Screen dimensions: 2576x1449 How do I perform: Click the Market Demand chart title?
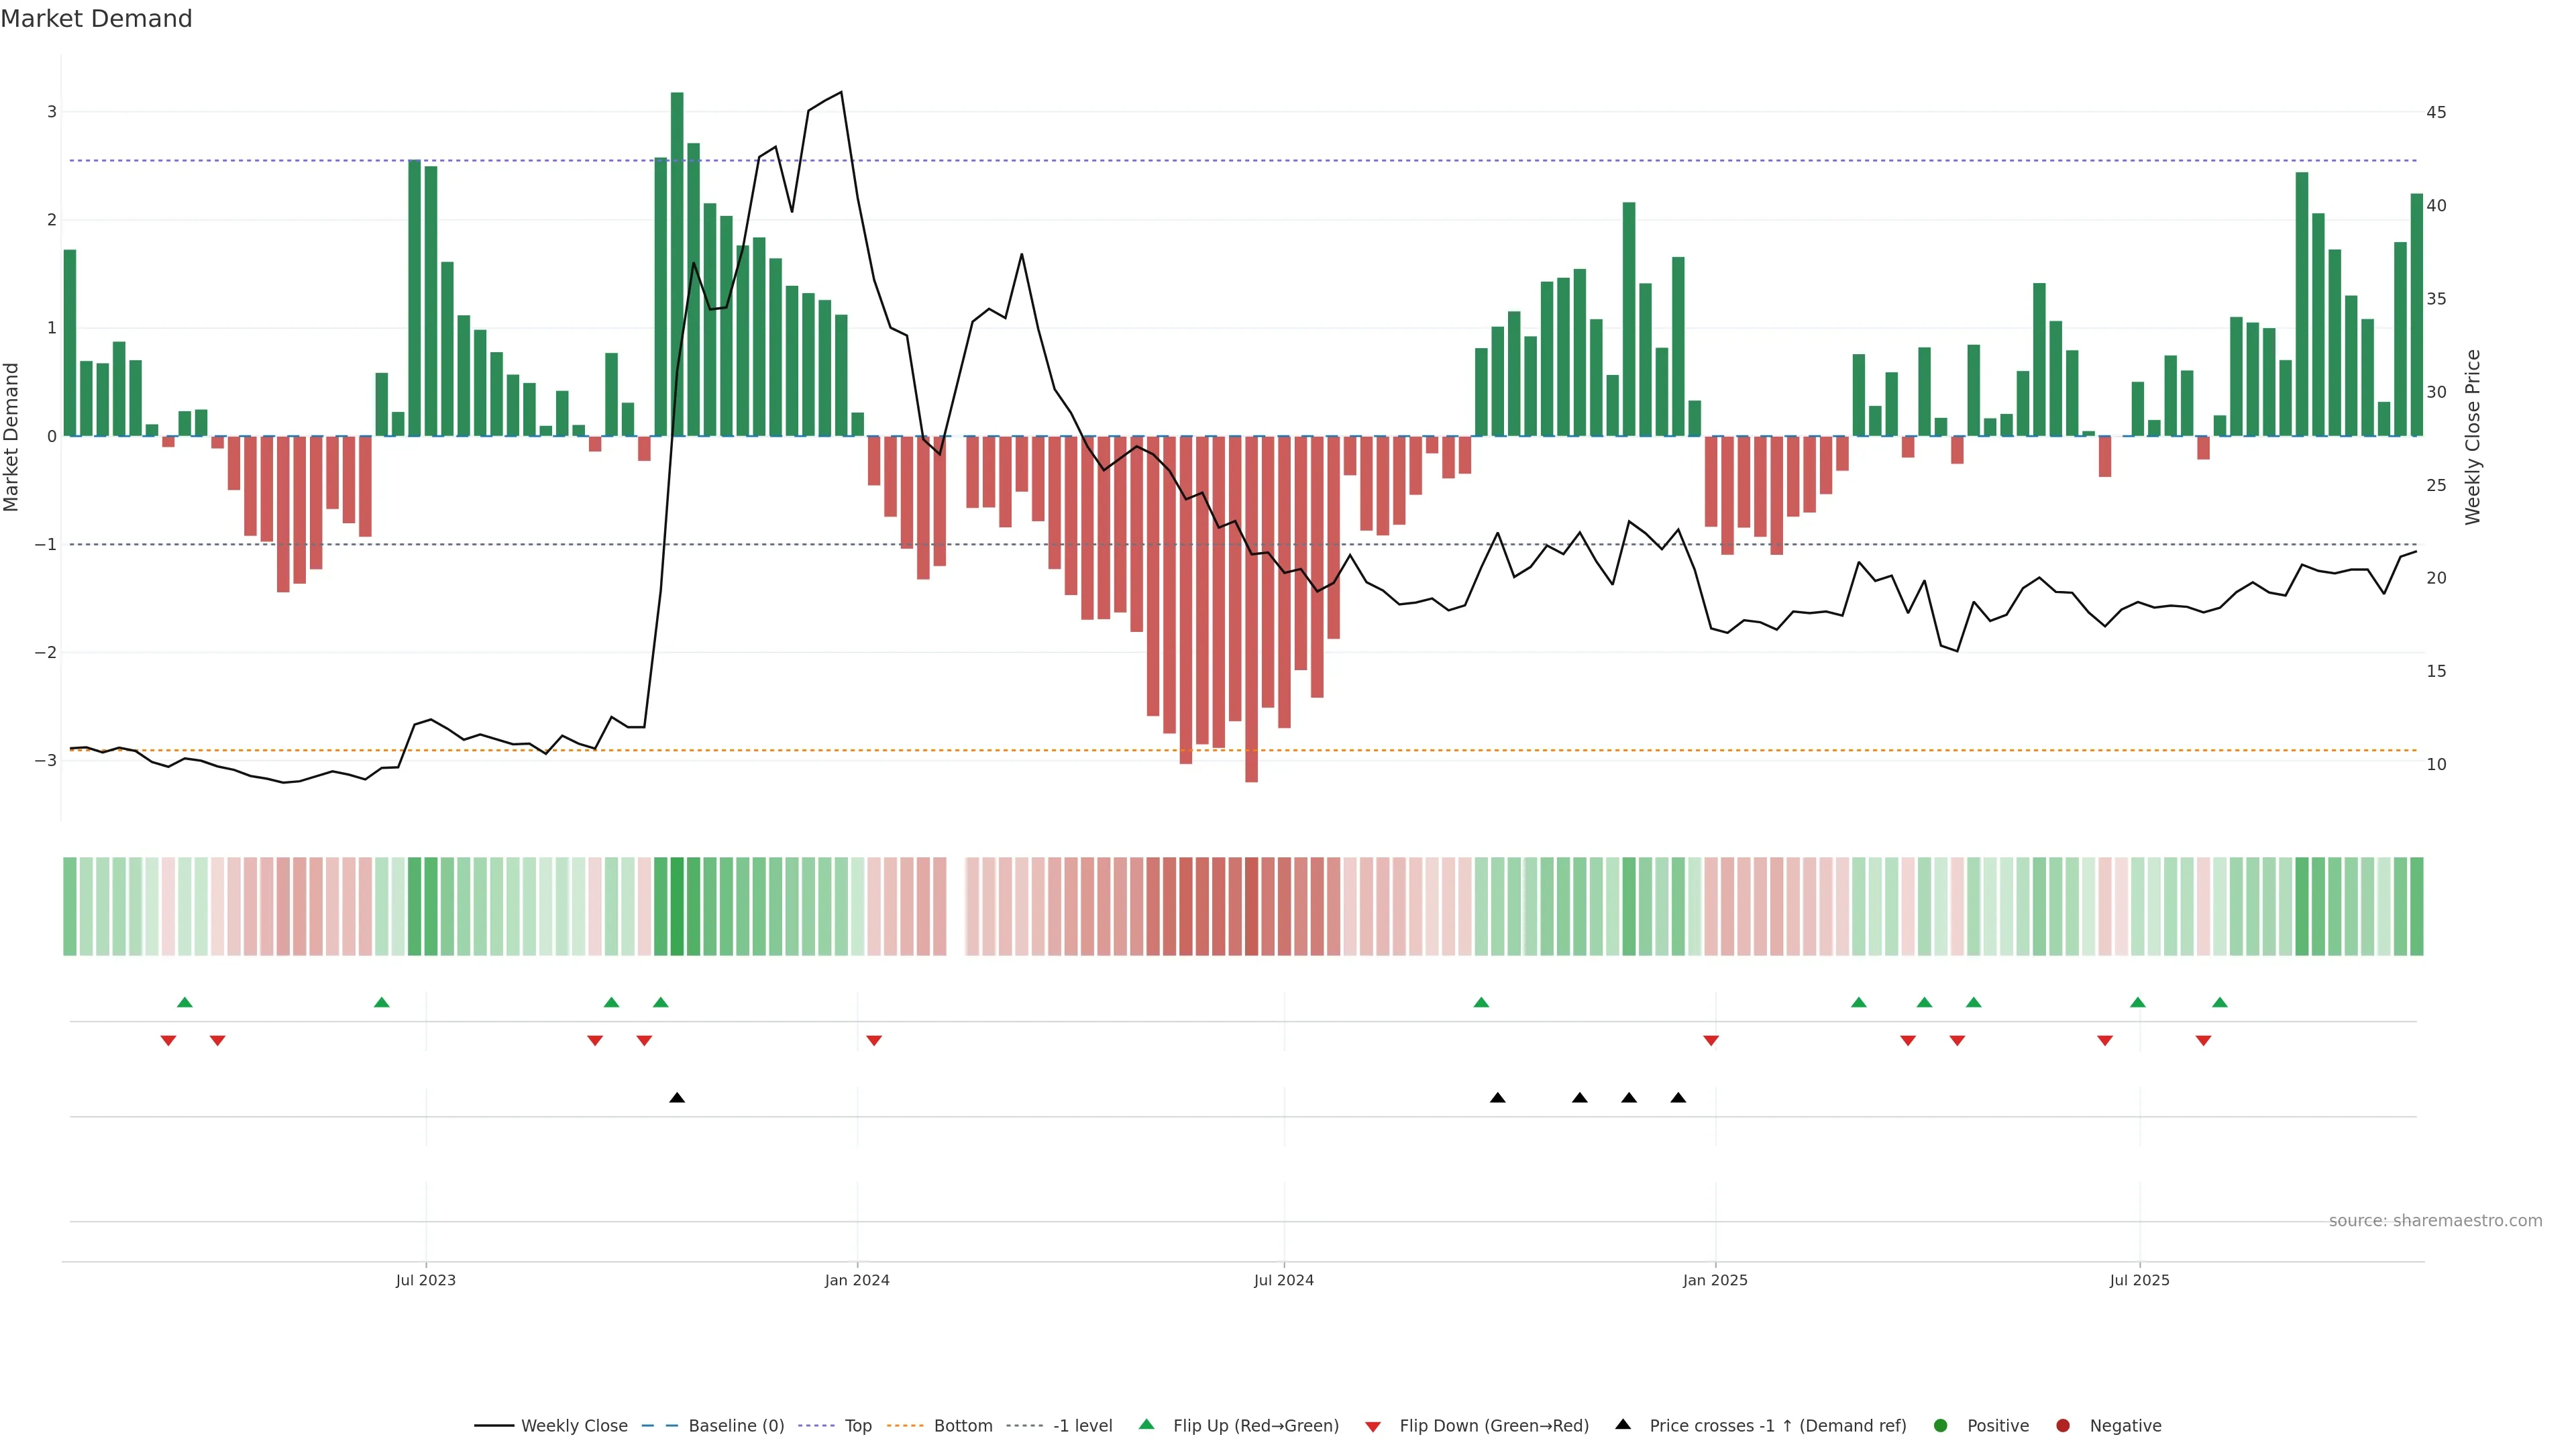point(96,19)
